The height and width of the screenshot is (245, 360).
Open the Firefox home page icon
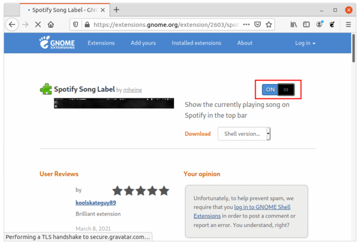point(51,25)
